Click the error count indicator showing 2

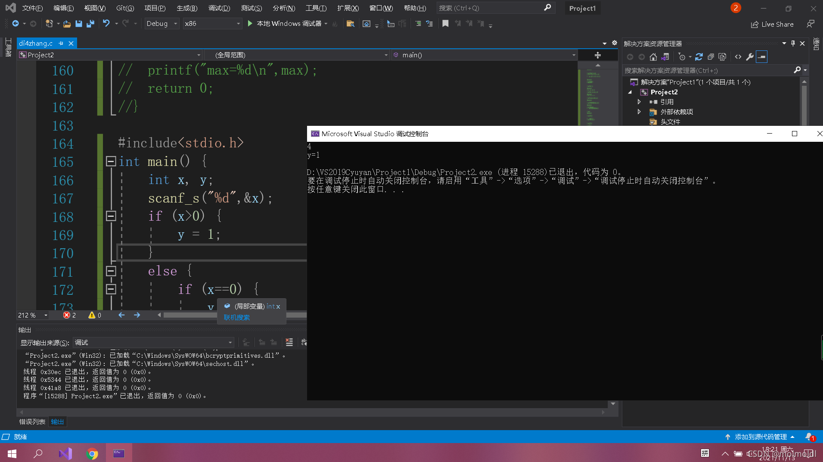tap(69, 315)
